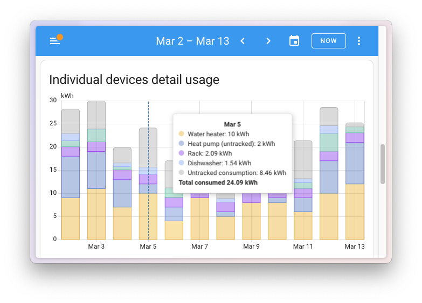Select the Mar 3 bar's water heater segment
The height and width of the screenshot is (303, 422).
tap(96, 214)
